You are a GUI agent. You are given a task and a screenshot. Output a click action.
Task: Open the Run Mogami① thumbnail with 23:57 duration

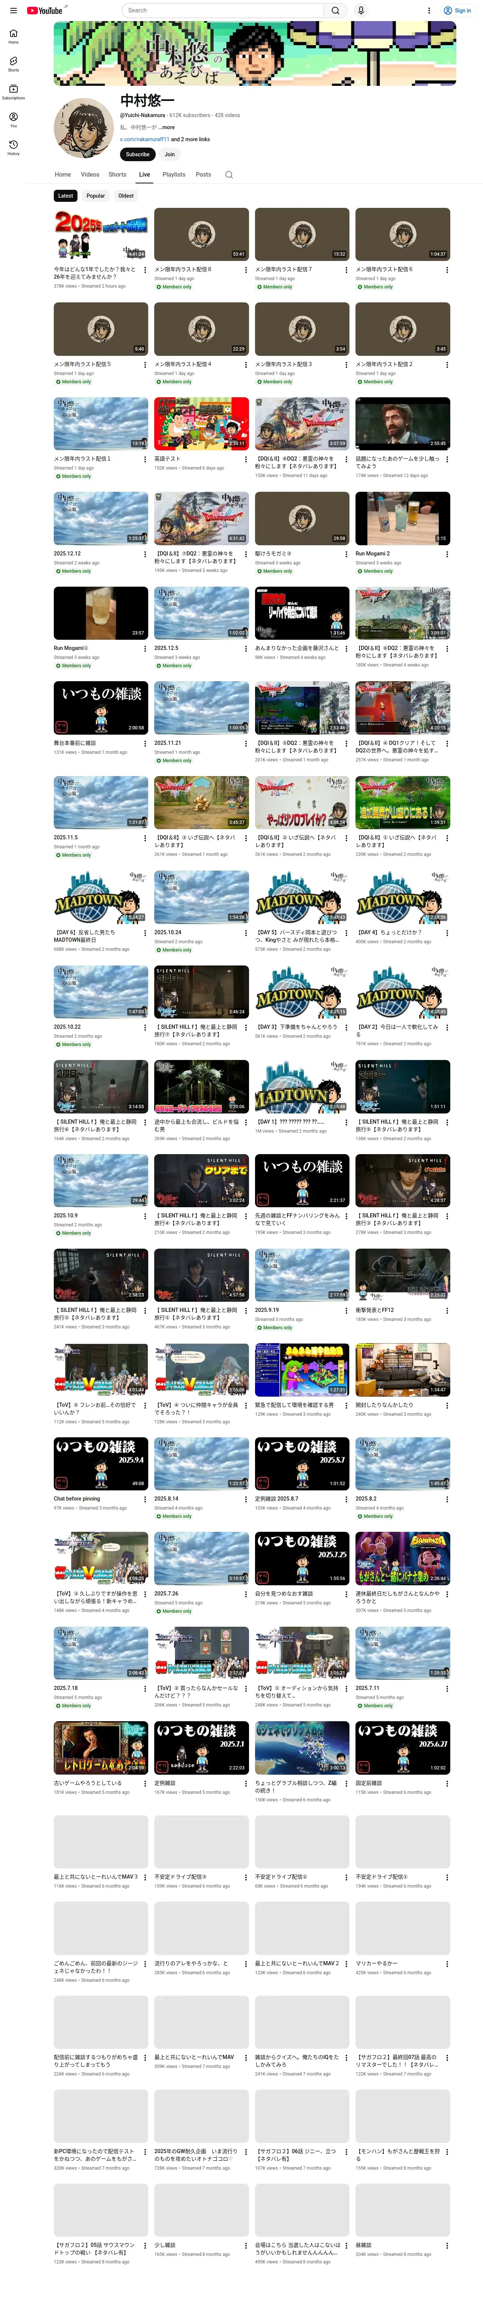click(101, 613)
